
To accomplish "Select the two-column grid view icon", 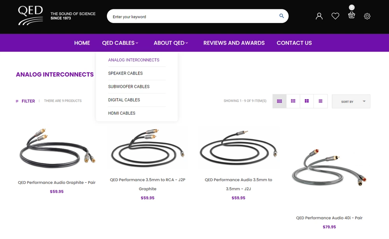I will 307,101.
